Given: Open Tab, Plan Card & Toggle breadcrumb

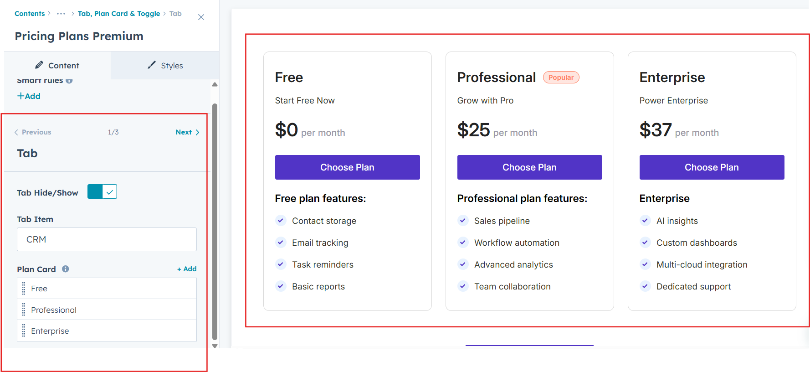Looking at the screenshot, I should point(118,14).
